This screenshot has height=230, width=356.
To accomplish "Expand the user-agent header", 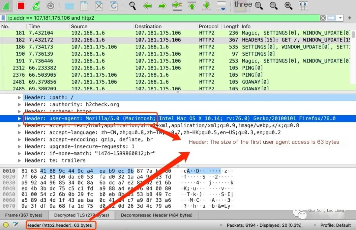I will 19,118.
